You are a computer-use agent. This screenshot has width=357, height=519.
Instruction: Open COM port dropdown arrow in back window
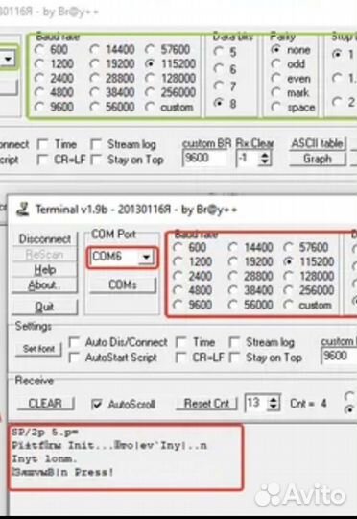click(8, 60)
